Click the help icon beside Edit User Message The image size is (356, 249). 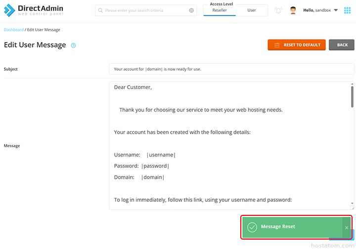coord(73,45)
